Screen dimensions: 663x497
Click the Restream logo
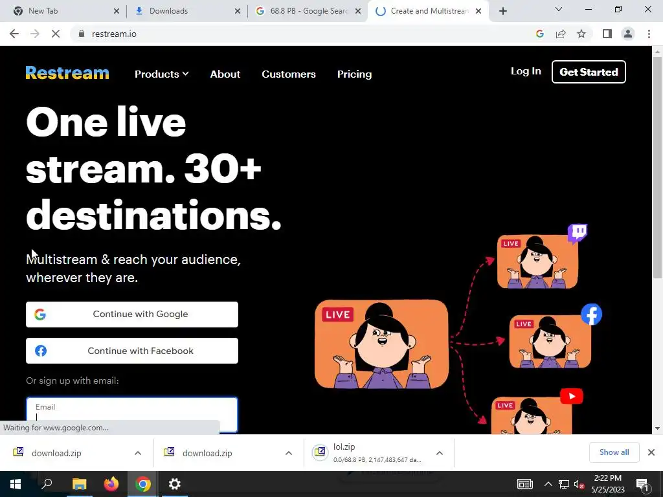click(x=67, y=72)
